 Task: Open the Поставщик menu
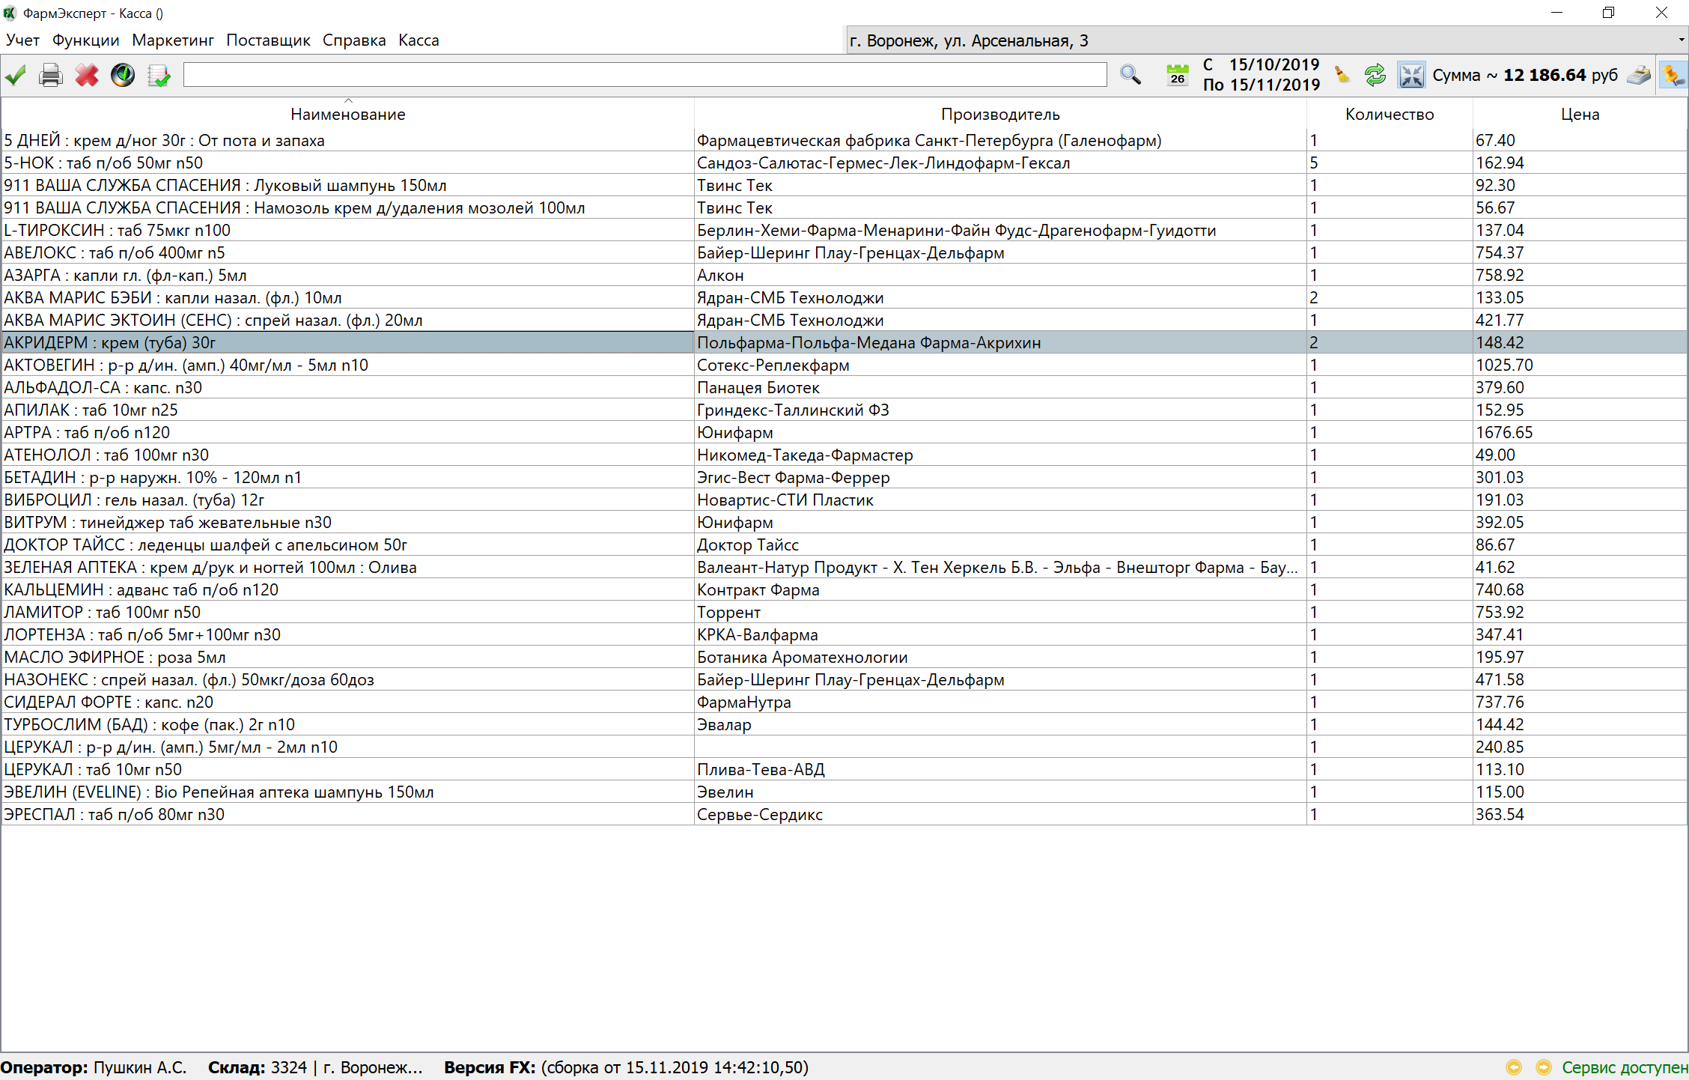[x=268, y=40]
